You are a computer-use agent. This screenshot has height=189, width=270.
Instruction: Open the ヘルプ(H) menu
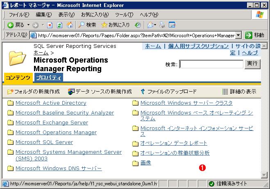pyautogui.click(x=149, y=15)
